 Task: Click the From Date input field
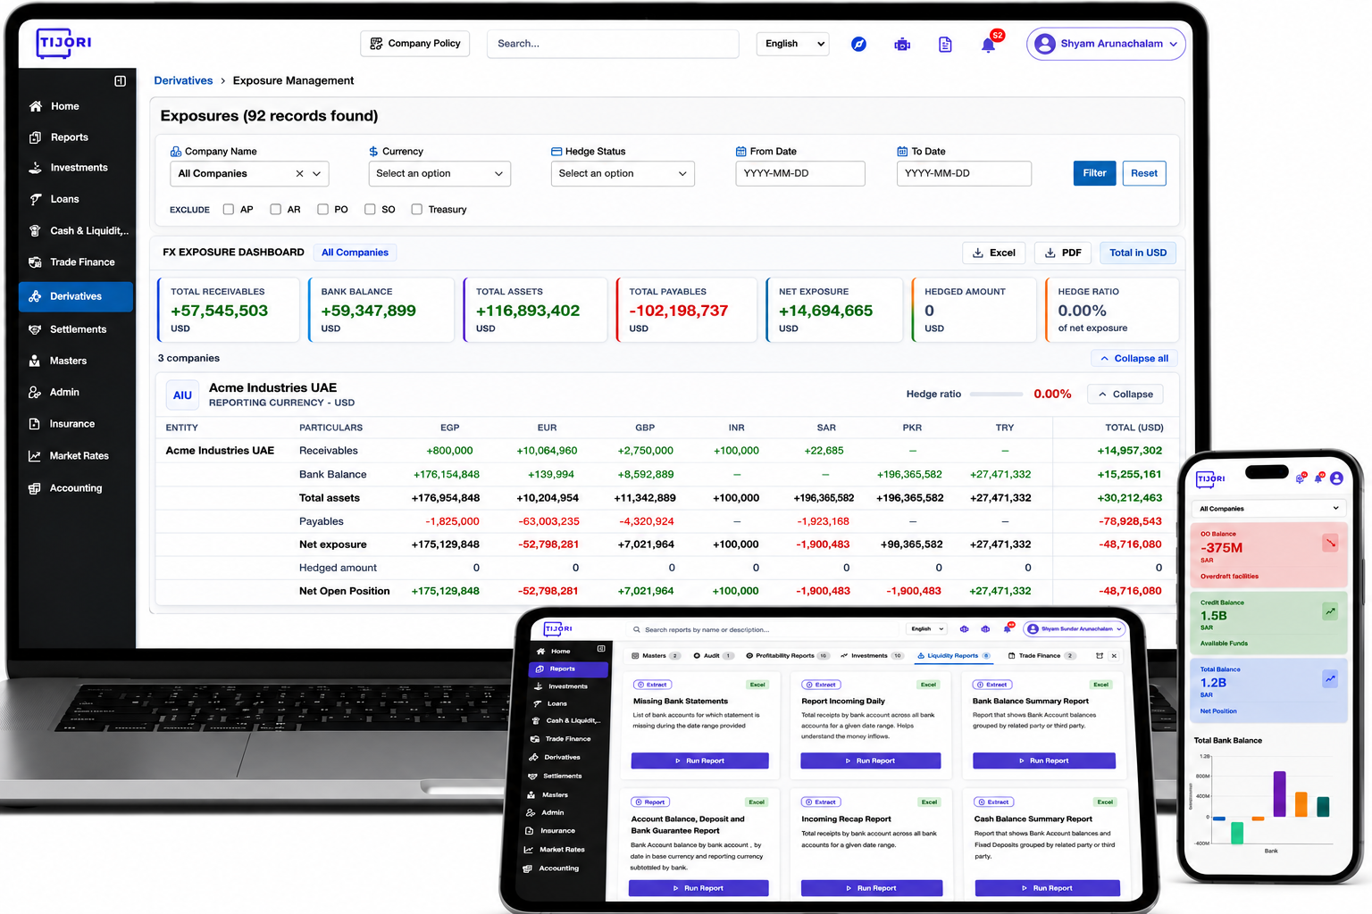tap(800, 174)
